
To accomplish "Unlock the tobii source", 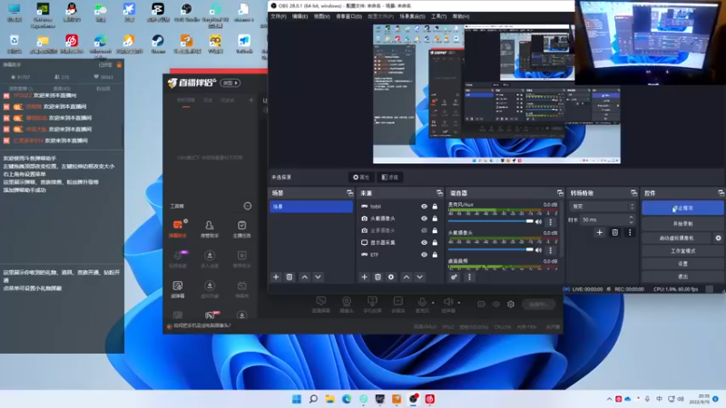I will [x=435, y=207].
